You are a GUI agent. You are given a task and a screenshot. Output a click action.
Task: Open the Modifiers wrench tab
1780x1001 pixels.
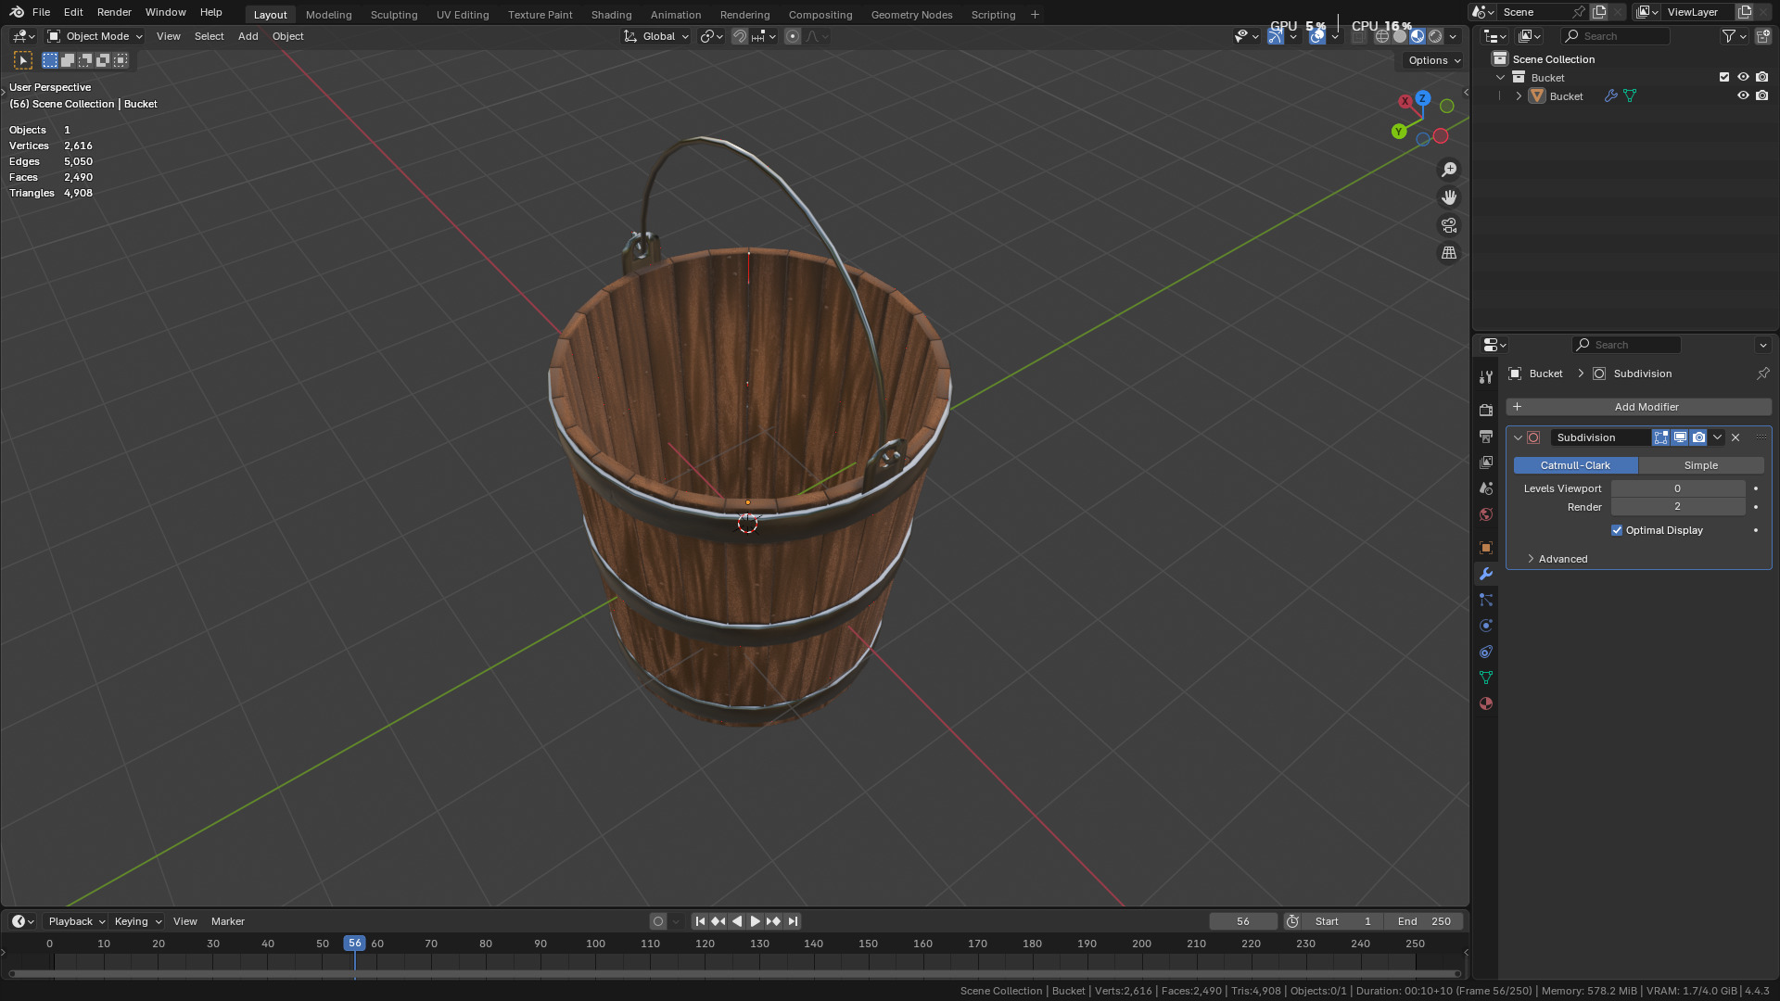(x=1486, y=574)
